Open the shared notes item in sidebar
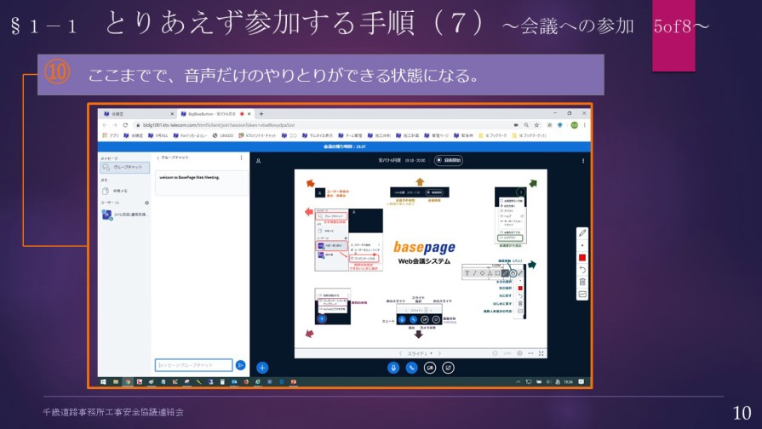Screen dimensions: 762x429 pyautogui.click(x=120, y=191)
